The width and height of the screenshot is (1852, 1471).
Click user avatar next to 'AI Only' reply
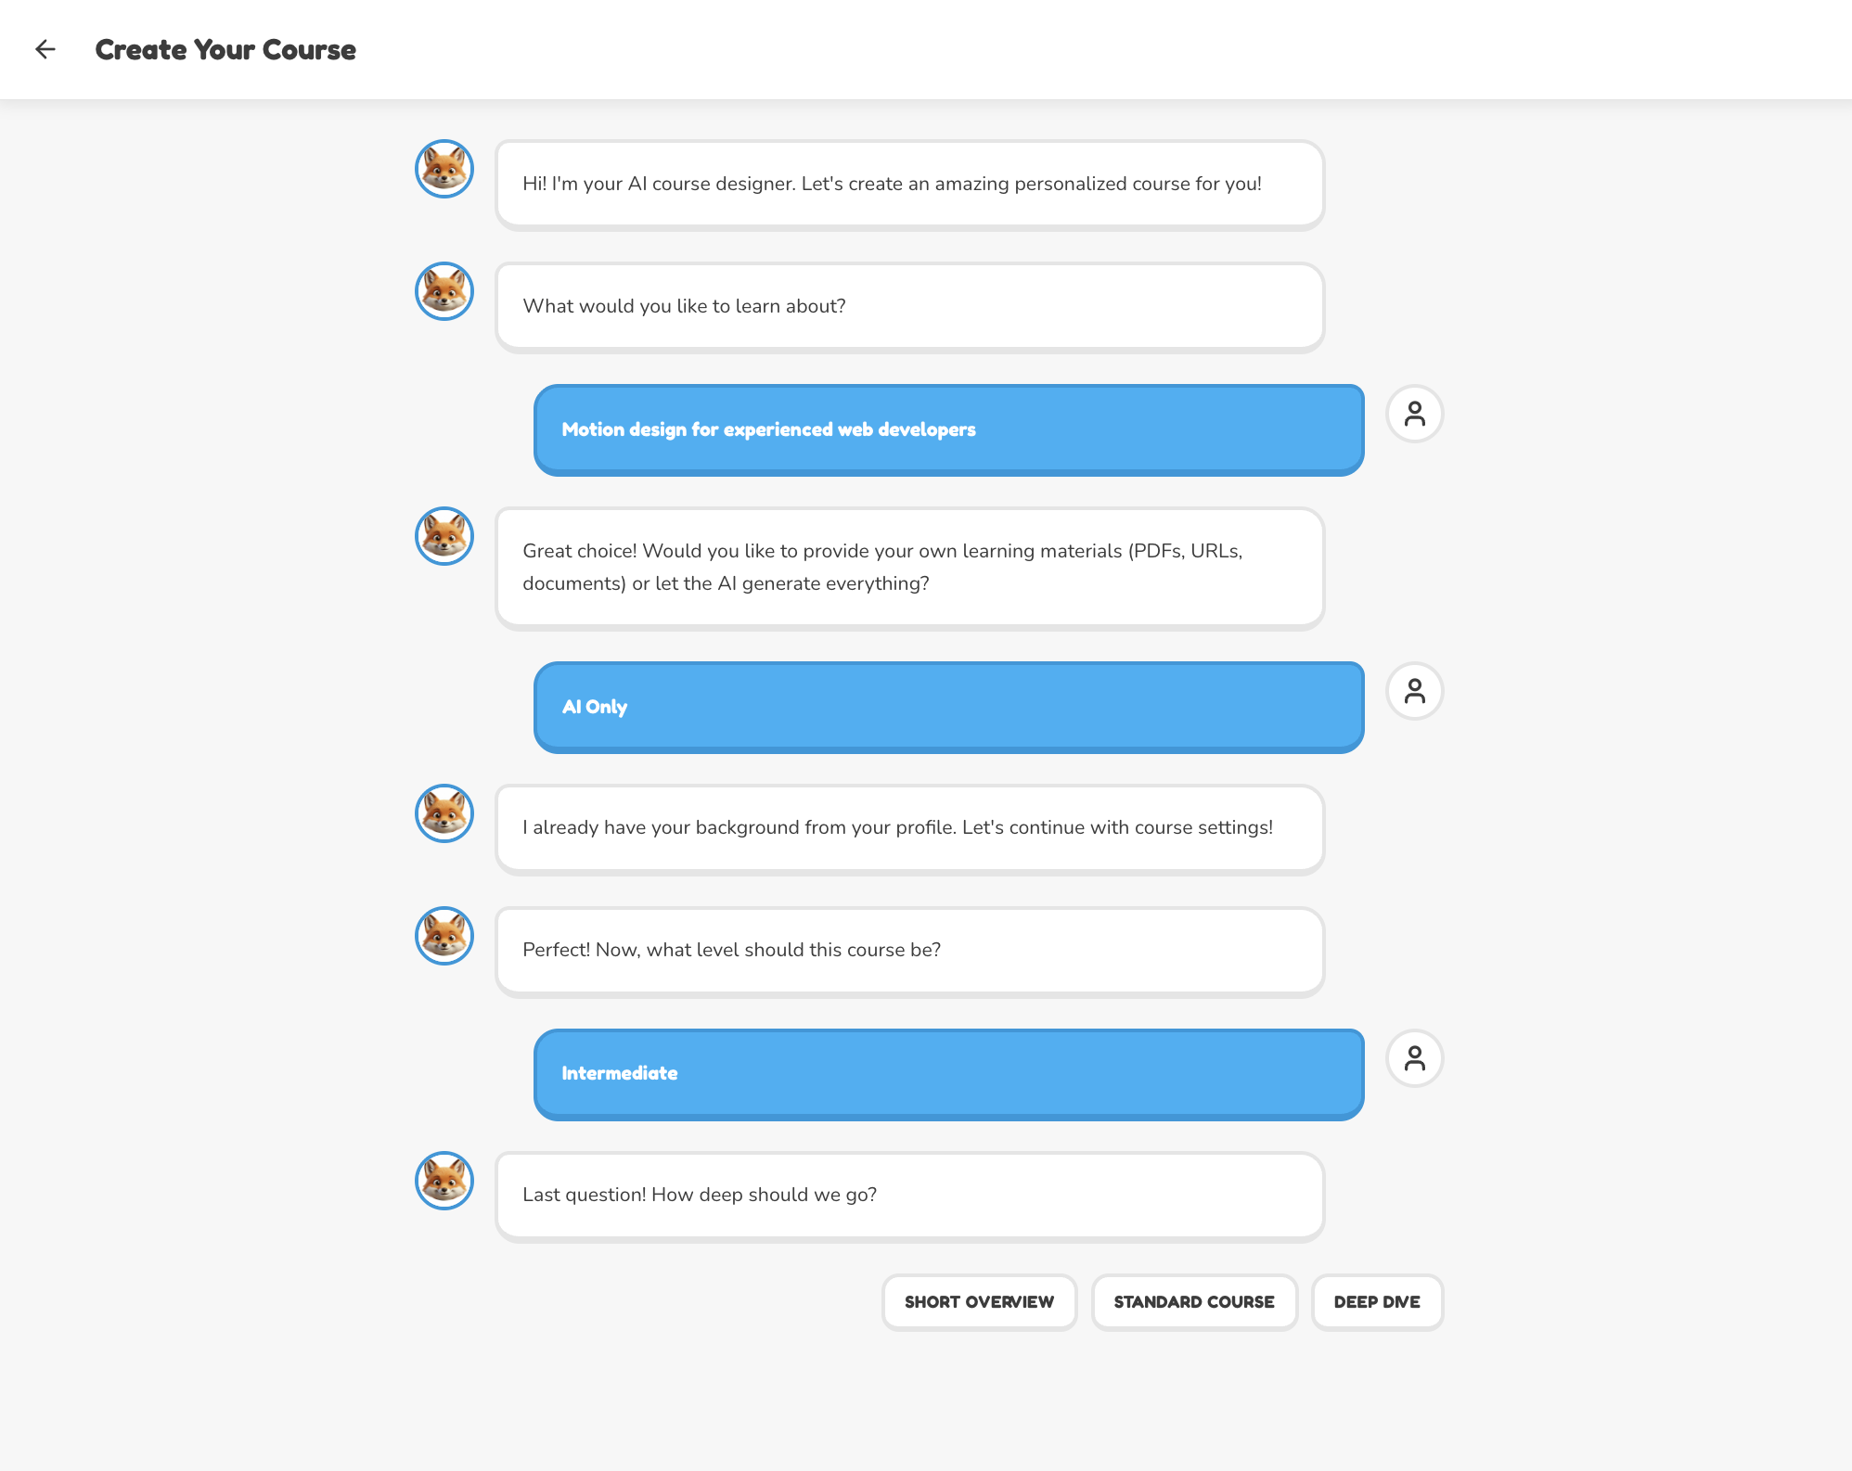tap(1414, 691)
